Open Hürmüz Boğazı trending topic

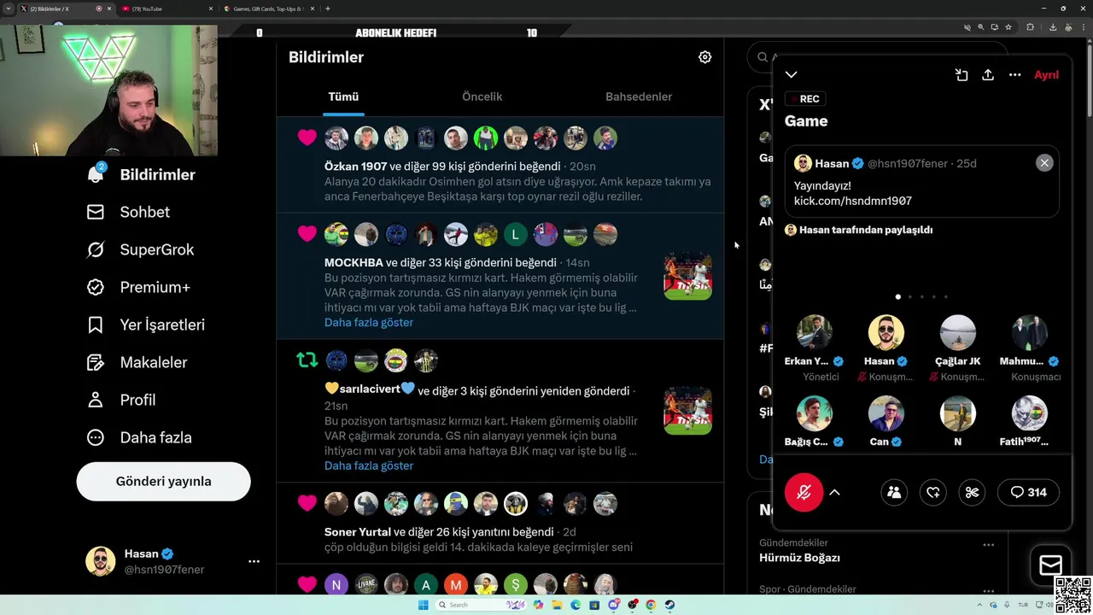point(799,558)
